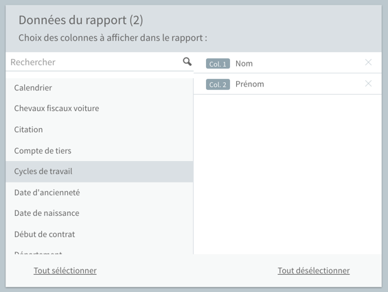The image size is (388, 292).
Task: Select Début de contrat entry
Action: click(100, 234)
